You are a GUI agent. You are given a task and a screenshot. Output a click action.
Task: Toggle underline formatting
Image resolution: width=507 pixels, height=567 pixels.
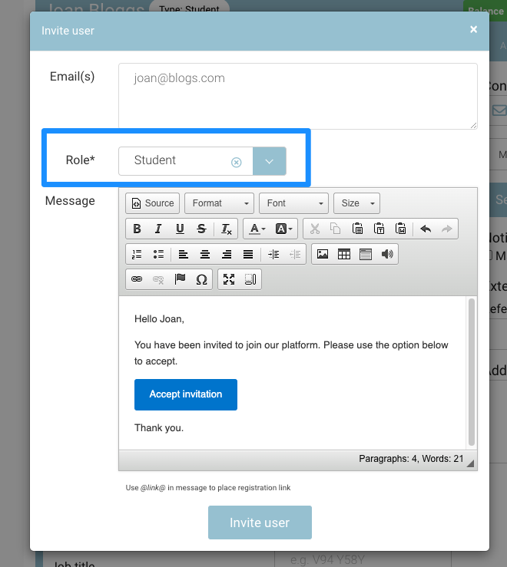180,229
